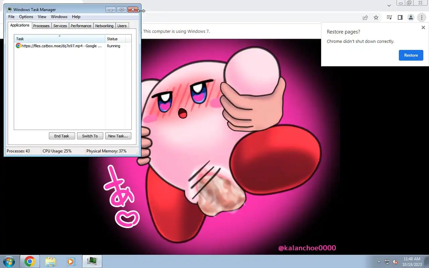Viewport: 429px width, 268px height.
Task: Open Chrome's three-dot menu
Action: pyautogui.click(x=422, y=17)
